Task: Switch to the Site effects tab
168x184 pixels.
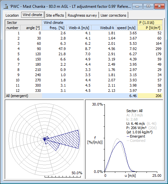Action: click(55, 15)
